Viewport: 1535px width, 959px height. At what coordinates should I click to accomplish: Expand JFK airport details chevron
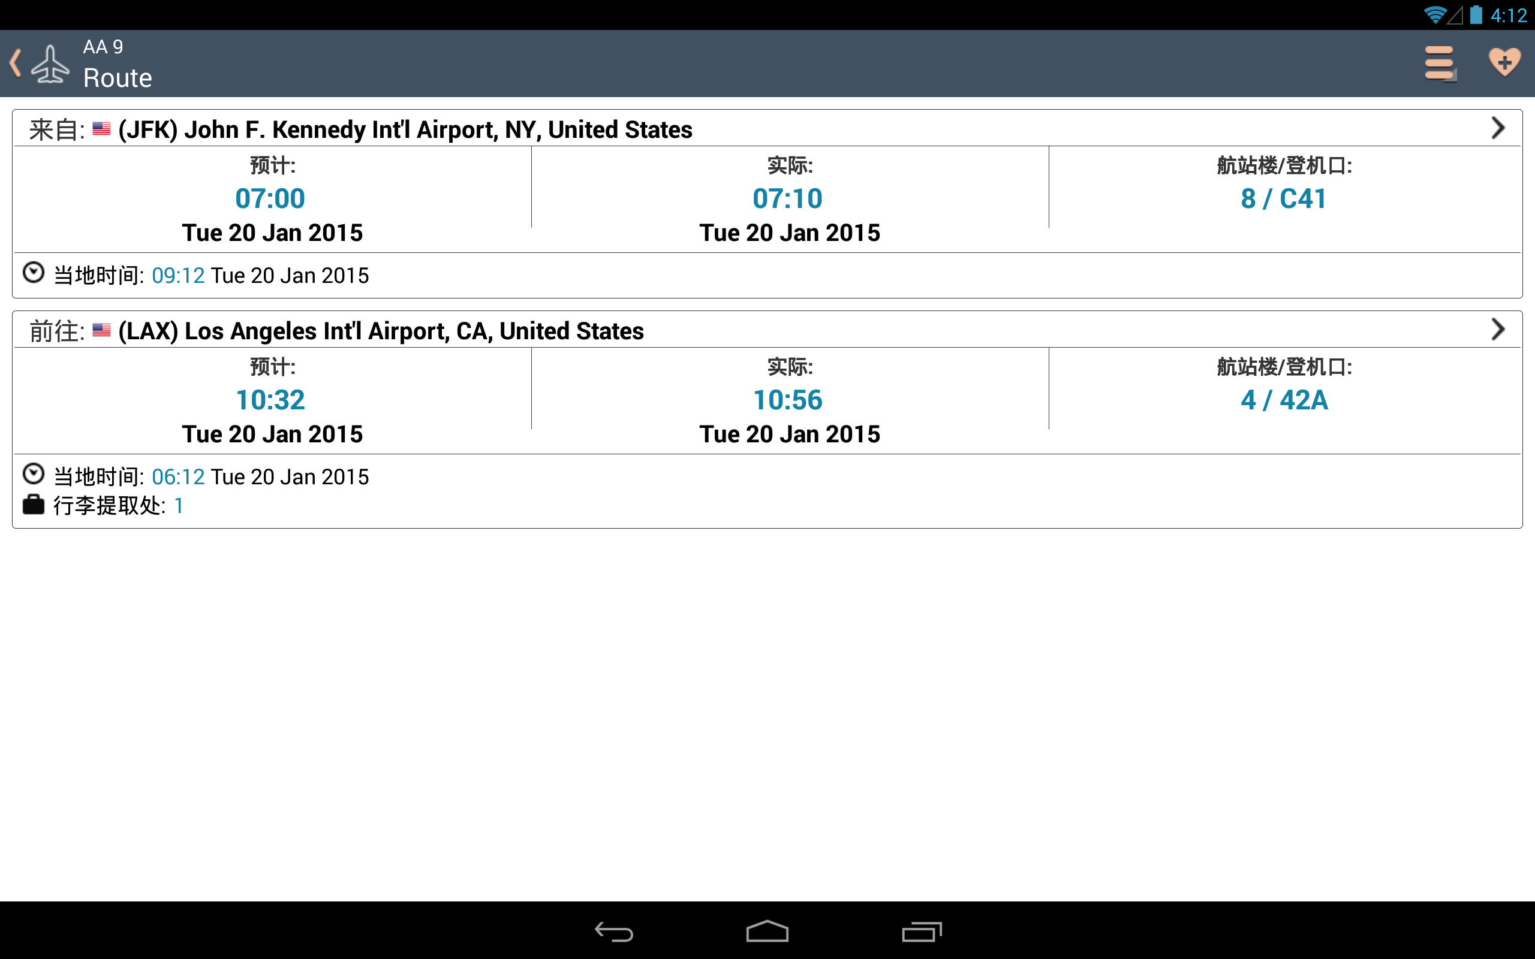click(x=1498, y=128)
